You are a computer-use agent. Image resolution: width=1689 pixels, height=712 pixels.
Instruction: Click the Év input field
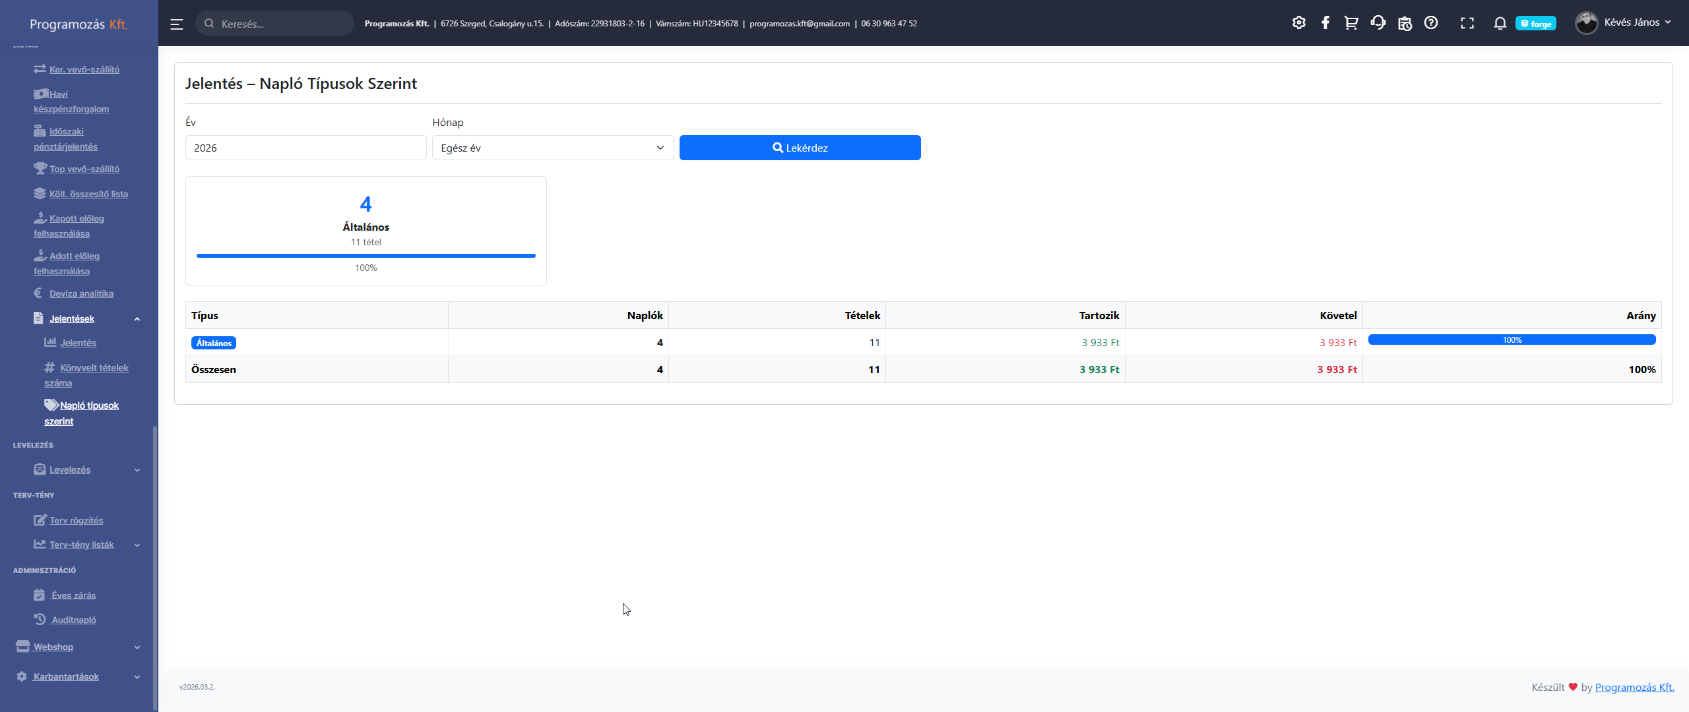pos(305,148)
